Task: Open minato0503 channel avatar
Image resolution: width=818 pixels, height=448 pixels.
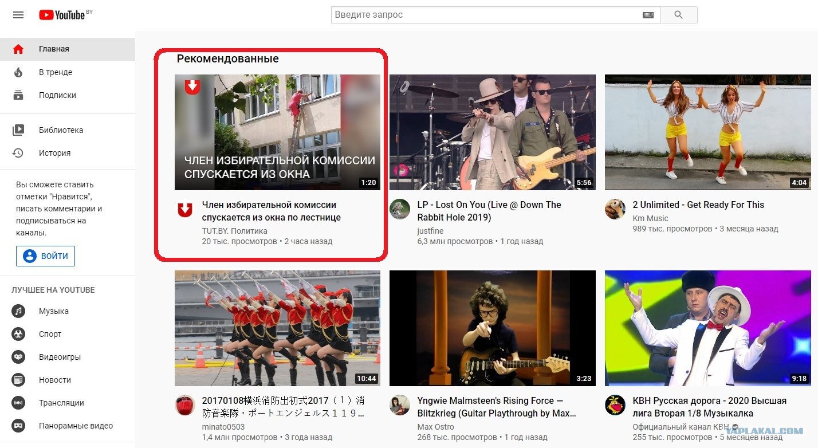Action: (184, 405)
